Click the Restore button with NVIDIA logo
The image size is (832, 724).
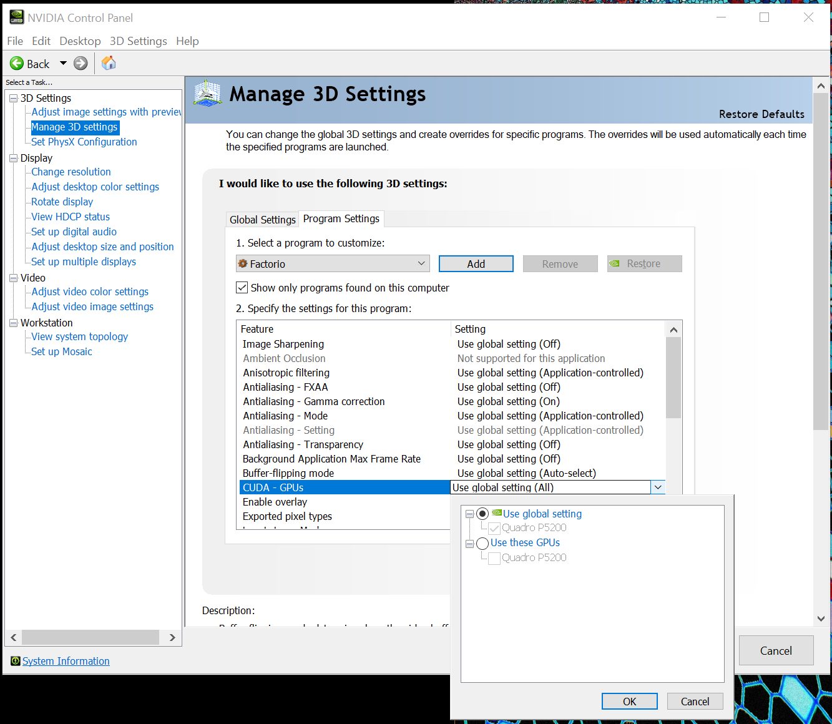645,264
